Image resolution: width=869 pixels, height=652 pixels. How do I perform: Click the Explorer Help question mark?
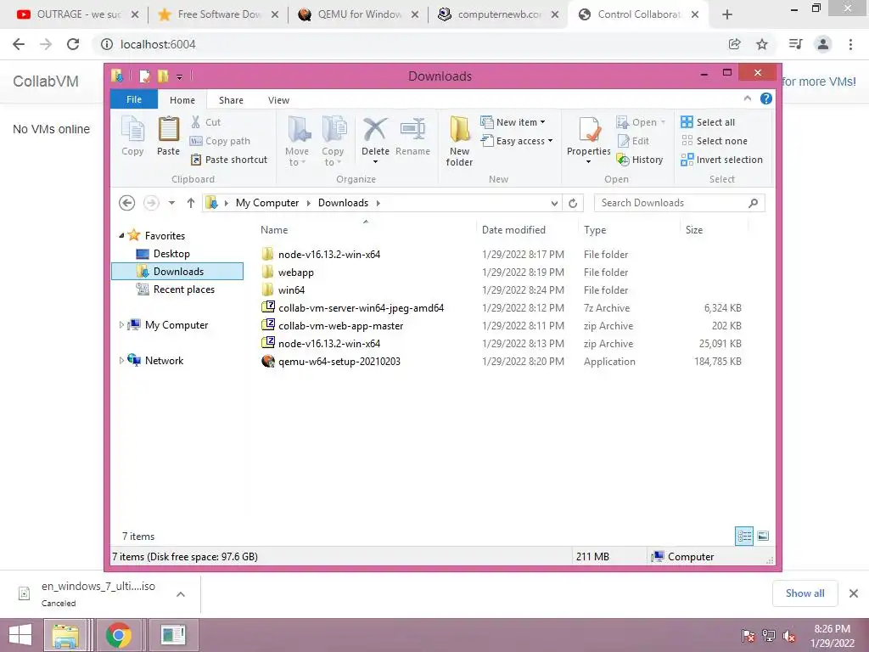(766, 98)
